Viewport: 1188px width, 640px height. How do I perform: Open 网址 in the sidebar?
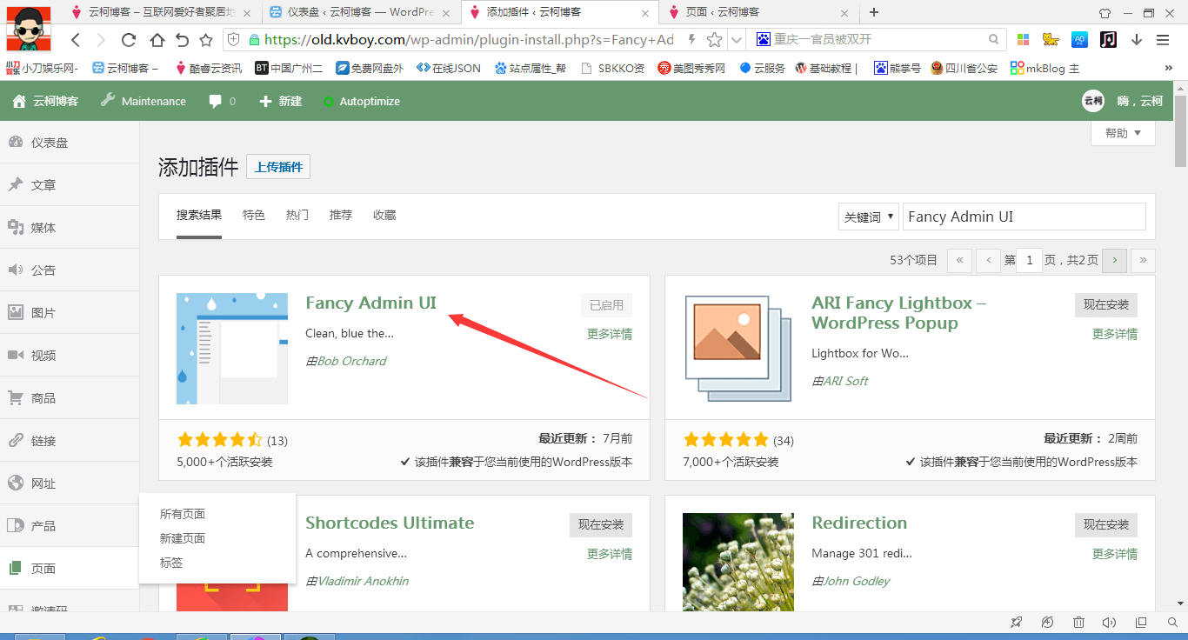pyautogui.click(x=70, y=483)
